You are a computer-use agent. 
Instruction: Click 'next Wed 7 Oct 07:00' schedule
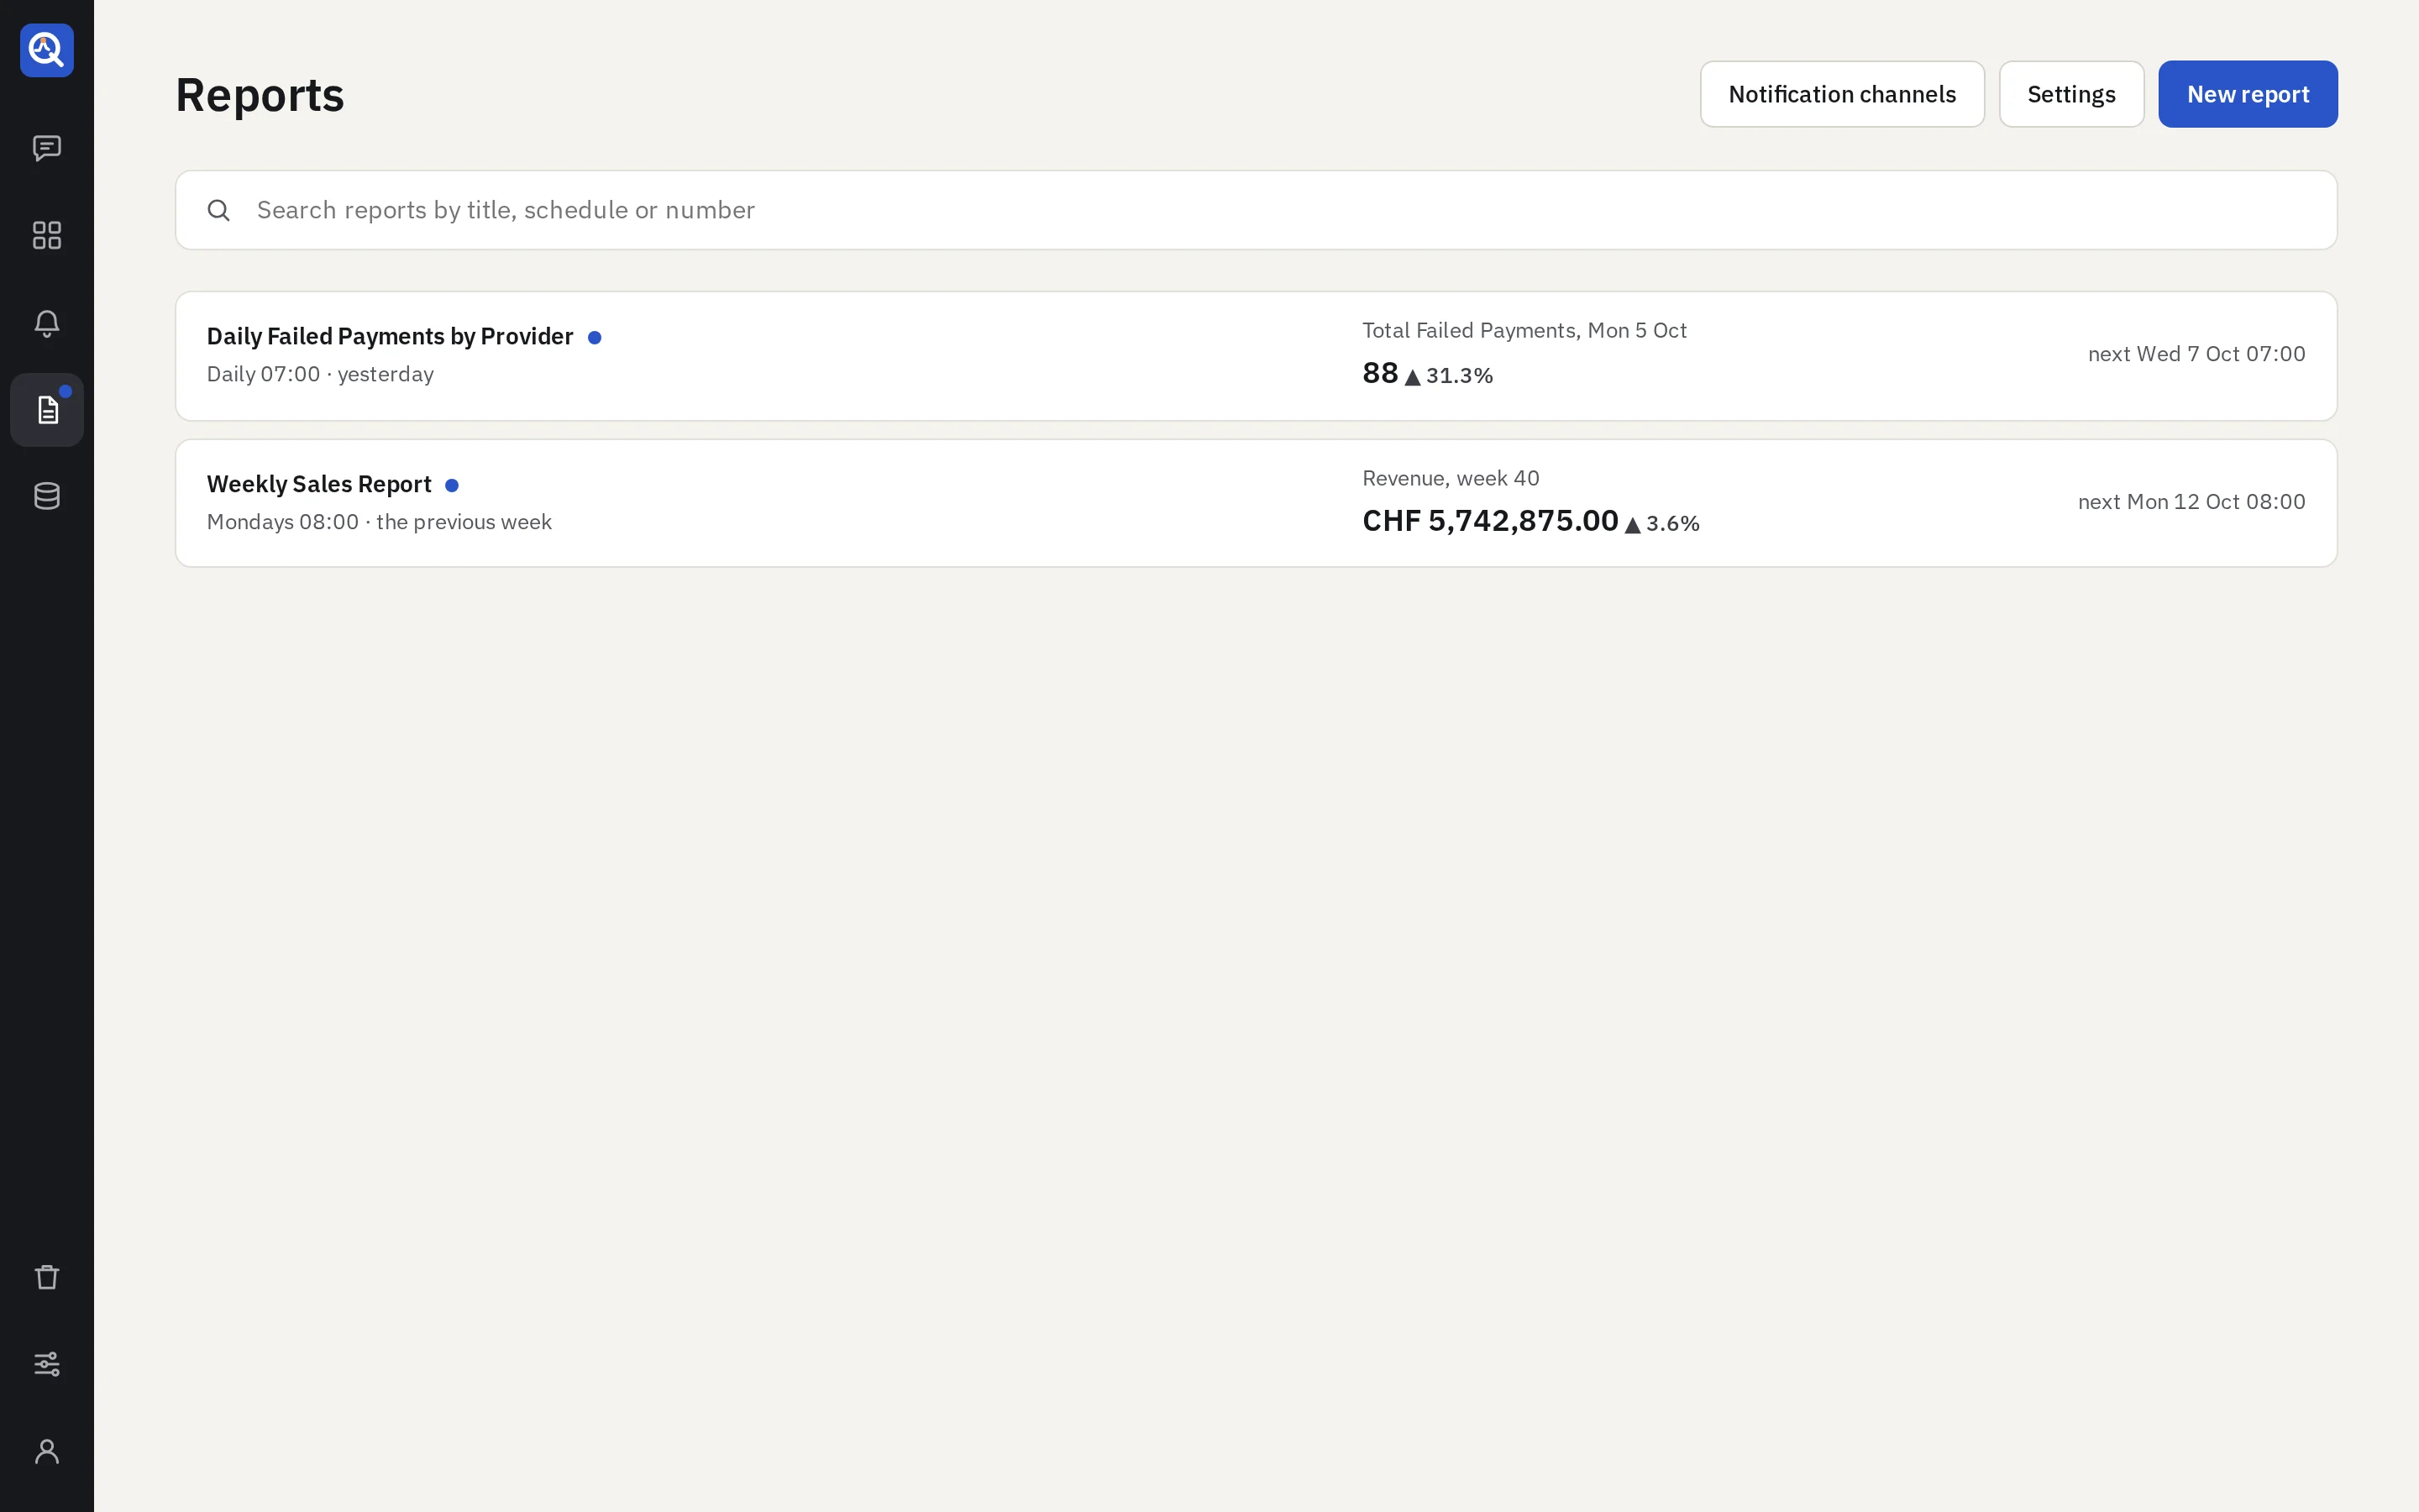click(2196, 354)
